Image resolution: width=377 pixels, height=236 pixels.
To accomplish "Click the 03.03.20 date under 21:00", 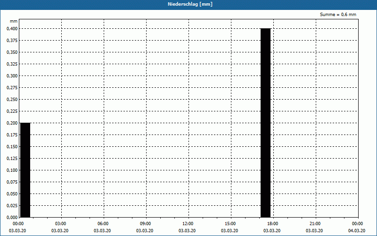I will (x=314, y=231).
